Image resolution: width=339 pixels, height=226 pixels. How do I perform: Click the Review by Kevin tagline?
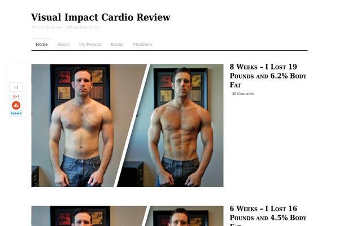[66, 27]
